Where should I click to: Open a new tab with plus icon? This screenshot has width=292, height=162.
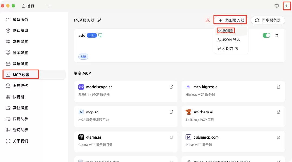point(49,6)
